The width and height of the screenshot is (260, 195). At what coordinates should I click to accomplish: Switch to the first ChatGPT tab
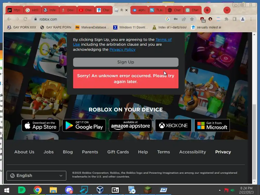tap(175, 10)
